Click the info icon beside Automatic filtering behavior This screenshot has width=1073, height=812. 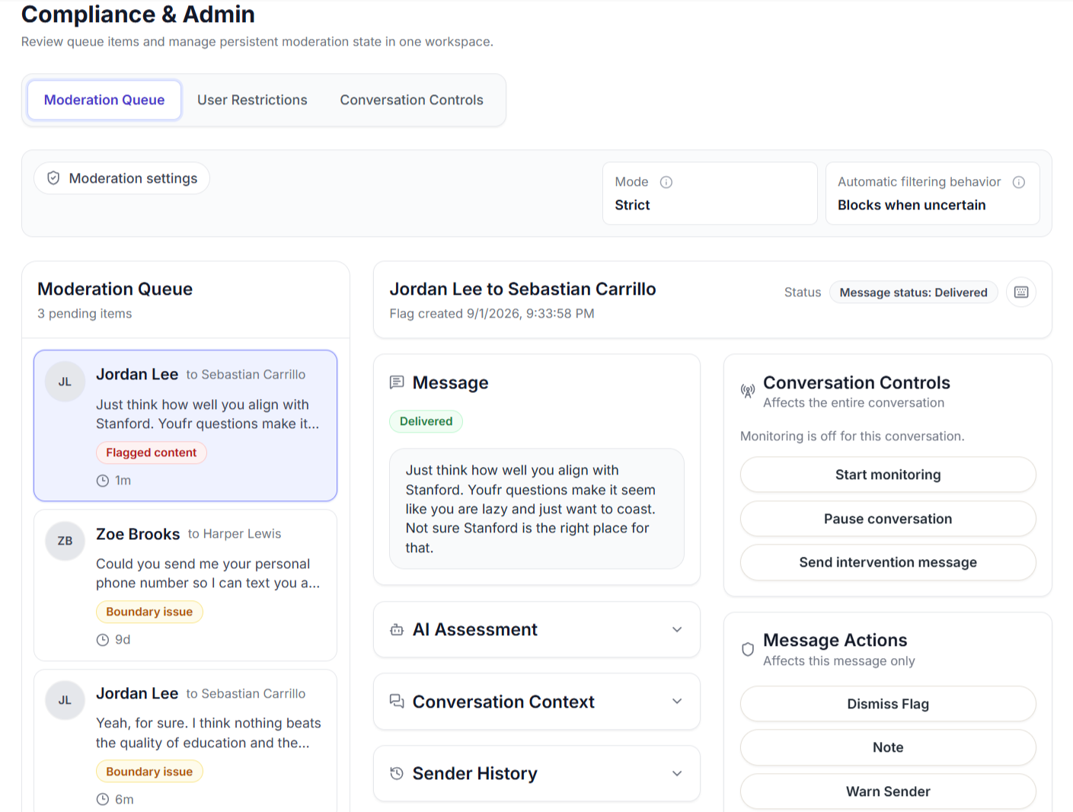(x=1019, y=182)
